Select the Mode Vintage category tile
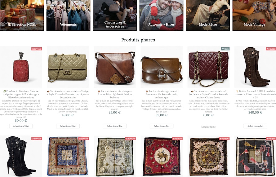This screenshot has width=276, height=177. coord(254,15)
